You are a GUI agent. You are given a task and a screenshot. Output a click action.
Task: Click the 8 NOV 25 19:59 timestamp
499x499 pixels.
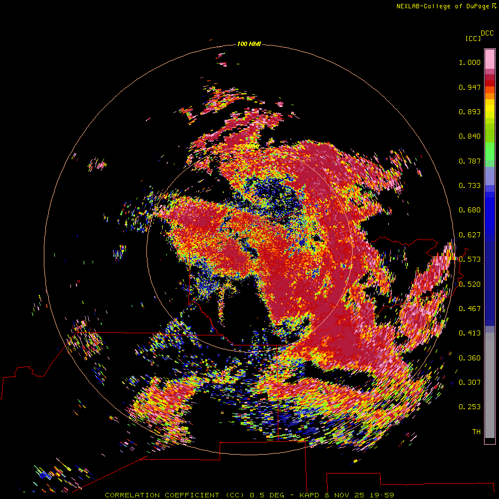tap(359, 495)
